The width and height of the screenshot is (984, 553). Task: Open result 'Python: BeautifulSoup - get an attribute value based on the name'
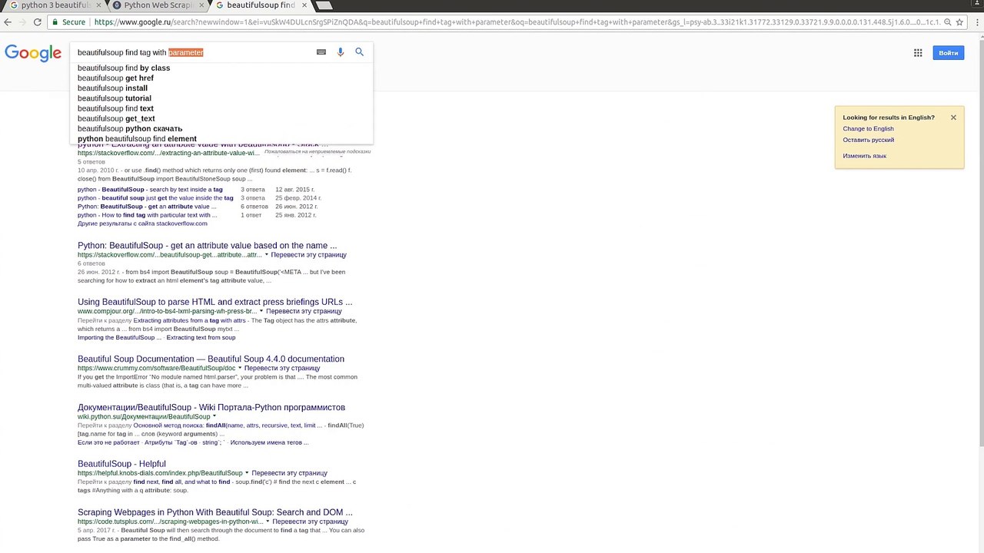[x=207, y=246]
